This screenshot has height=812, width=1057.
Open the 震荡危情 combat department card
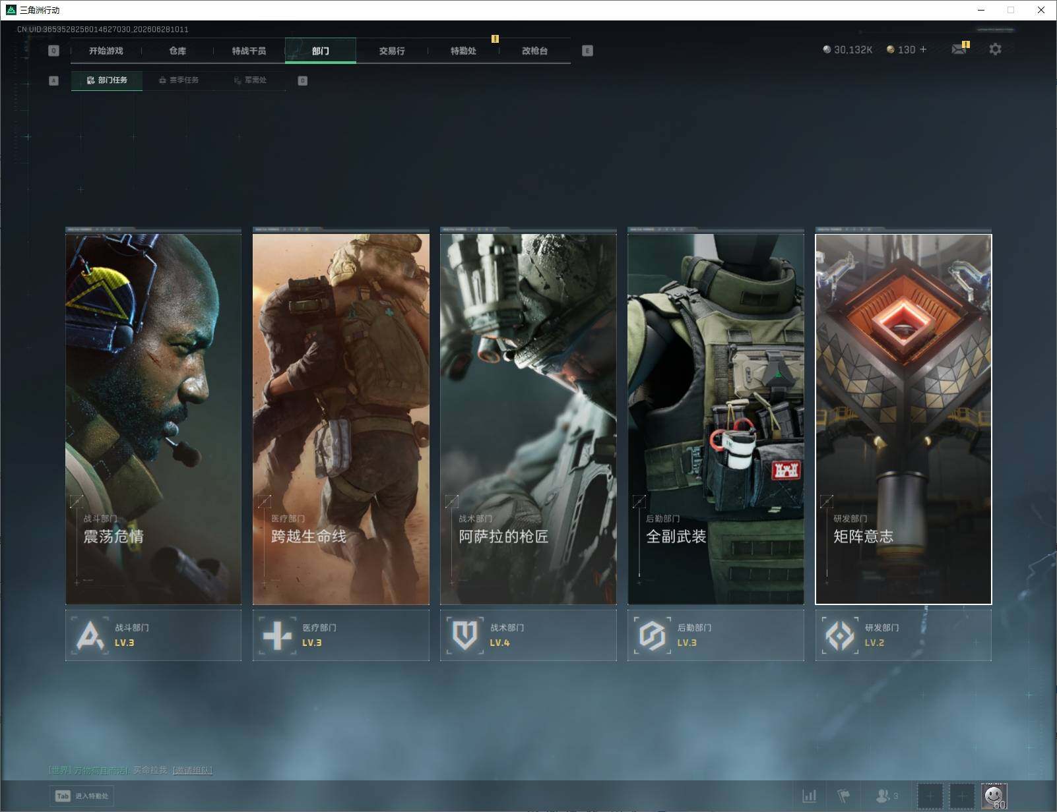pos(154,419)
